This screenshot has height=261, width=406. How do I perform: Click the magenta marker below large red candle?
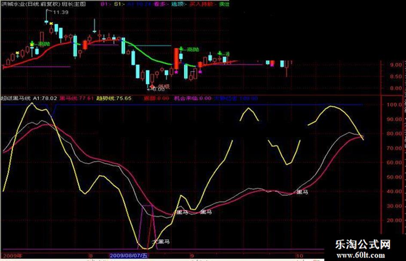(177, 72)
